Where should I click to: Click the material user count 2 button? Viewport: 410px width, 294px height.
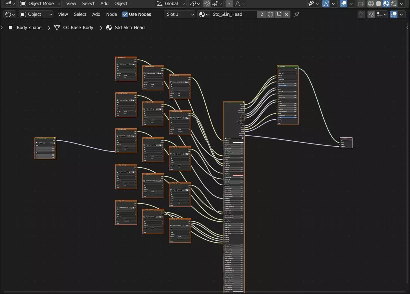point(262,14)
